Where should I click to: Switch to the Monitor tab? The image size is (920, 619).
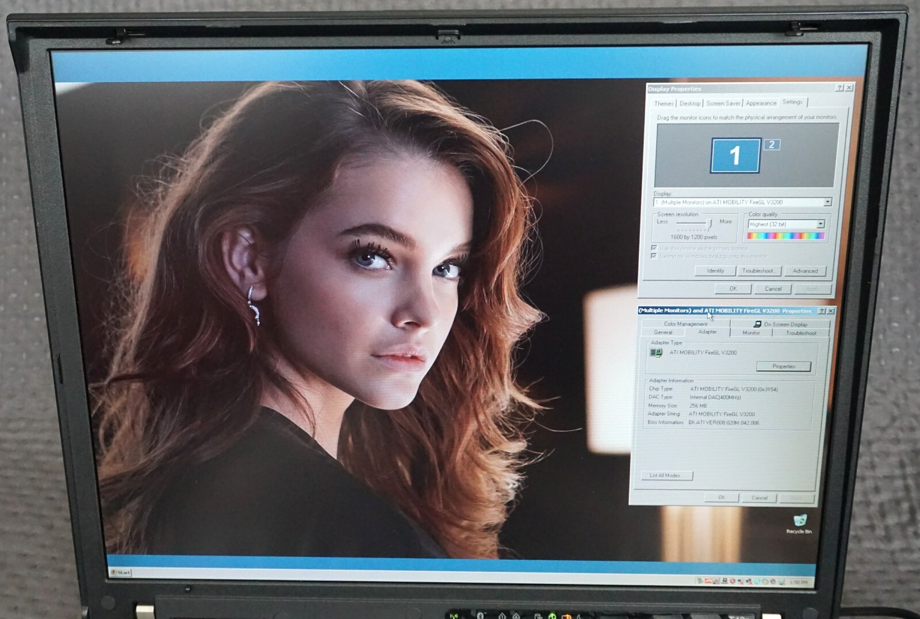tap(751, 333)
